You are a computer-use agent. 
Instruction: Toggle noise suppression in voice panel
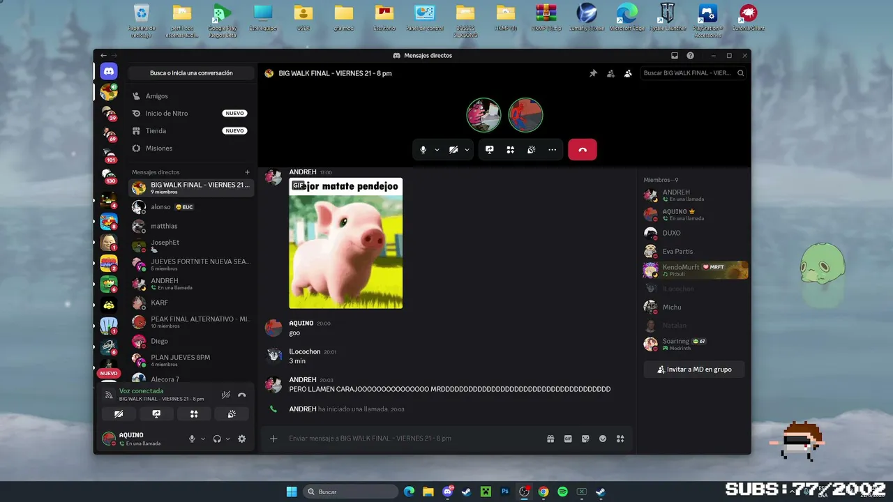coord(226,395)
